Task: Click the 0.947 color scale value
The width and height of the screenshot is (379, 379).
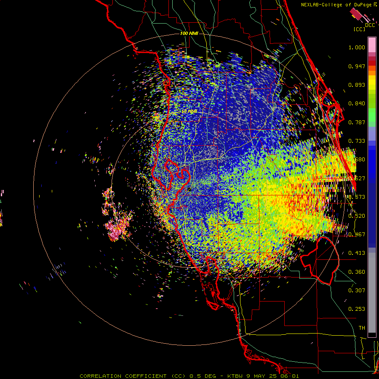Action: click(x=357, y=66)
